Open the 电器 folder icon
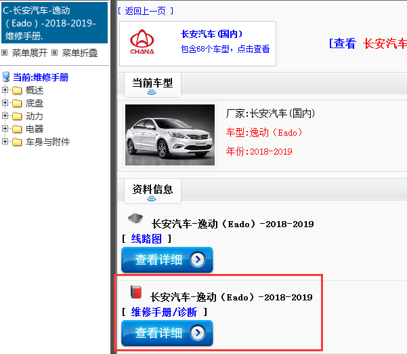 (x=17, y=129)
